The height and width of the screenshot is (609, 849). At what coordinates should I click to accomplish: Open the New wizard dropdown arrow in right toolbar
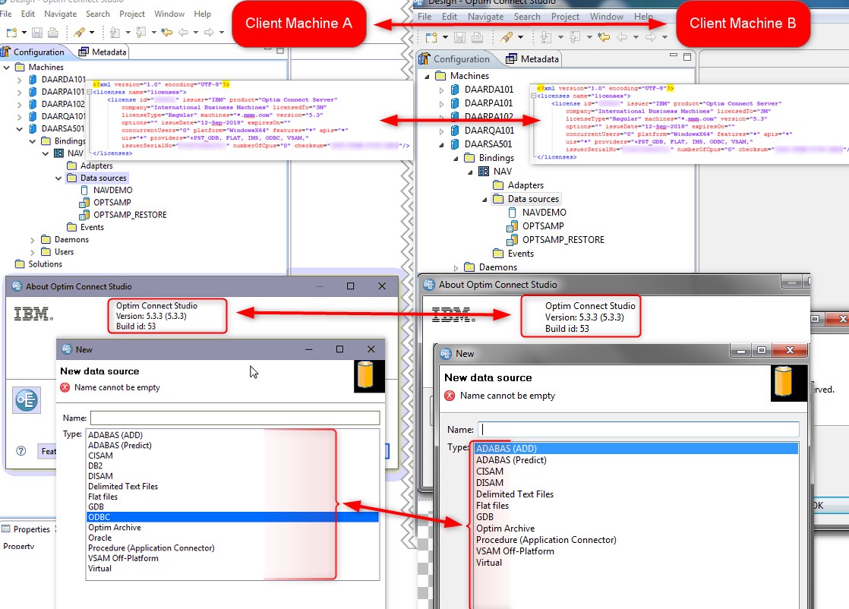click(x=445, y=37)
